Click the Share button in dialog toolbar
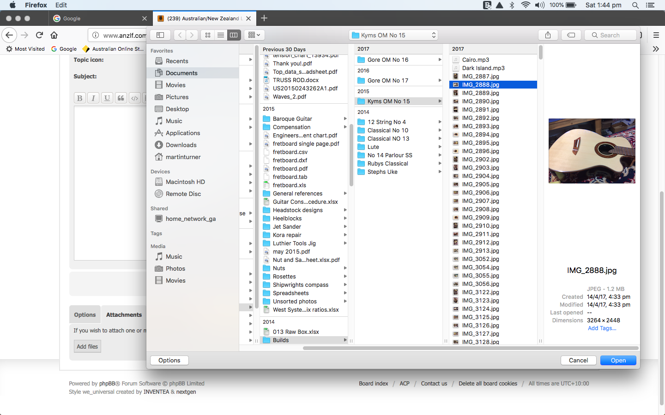 [548, 35]
